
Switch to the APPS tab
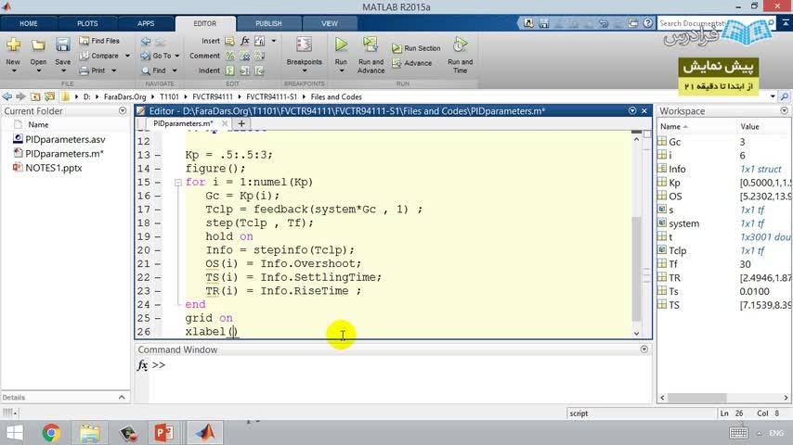click(x=146, y=24)
